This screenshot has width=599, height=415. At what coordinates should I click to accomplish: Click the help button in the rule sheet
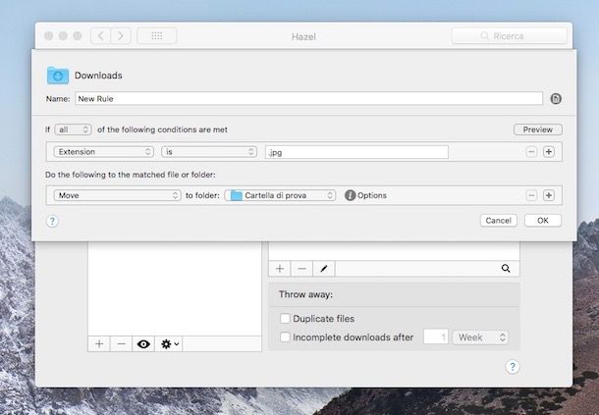point(52,221)
